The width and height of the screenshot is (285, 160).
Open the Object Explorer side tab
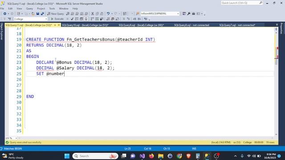[x=2, y=32]
